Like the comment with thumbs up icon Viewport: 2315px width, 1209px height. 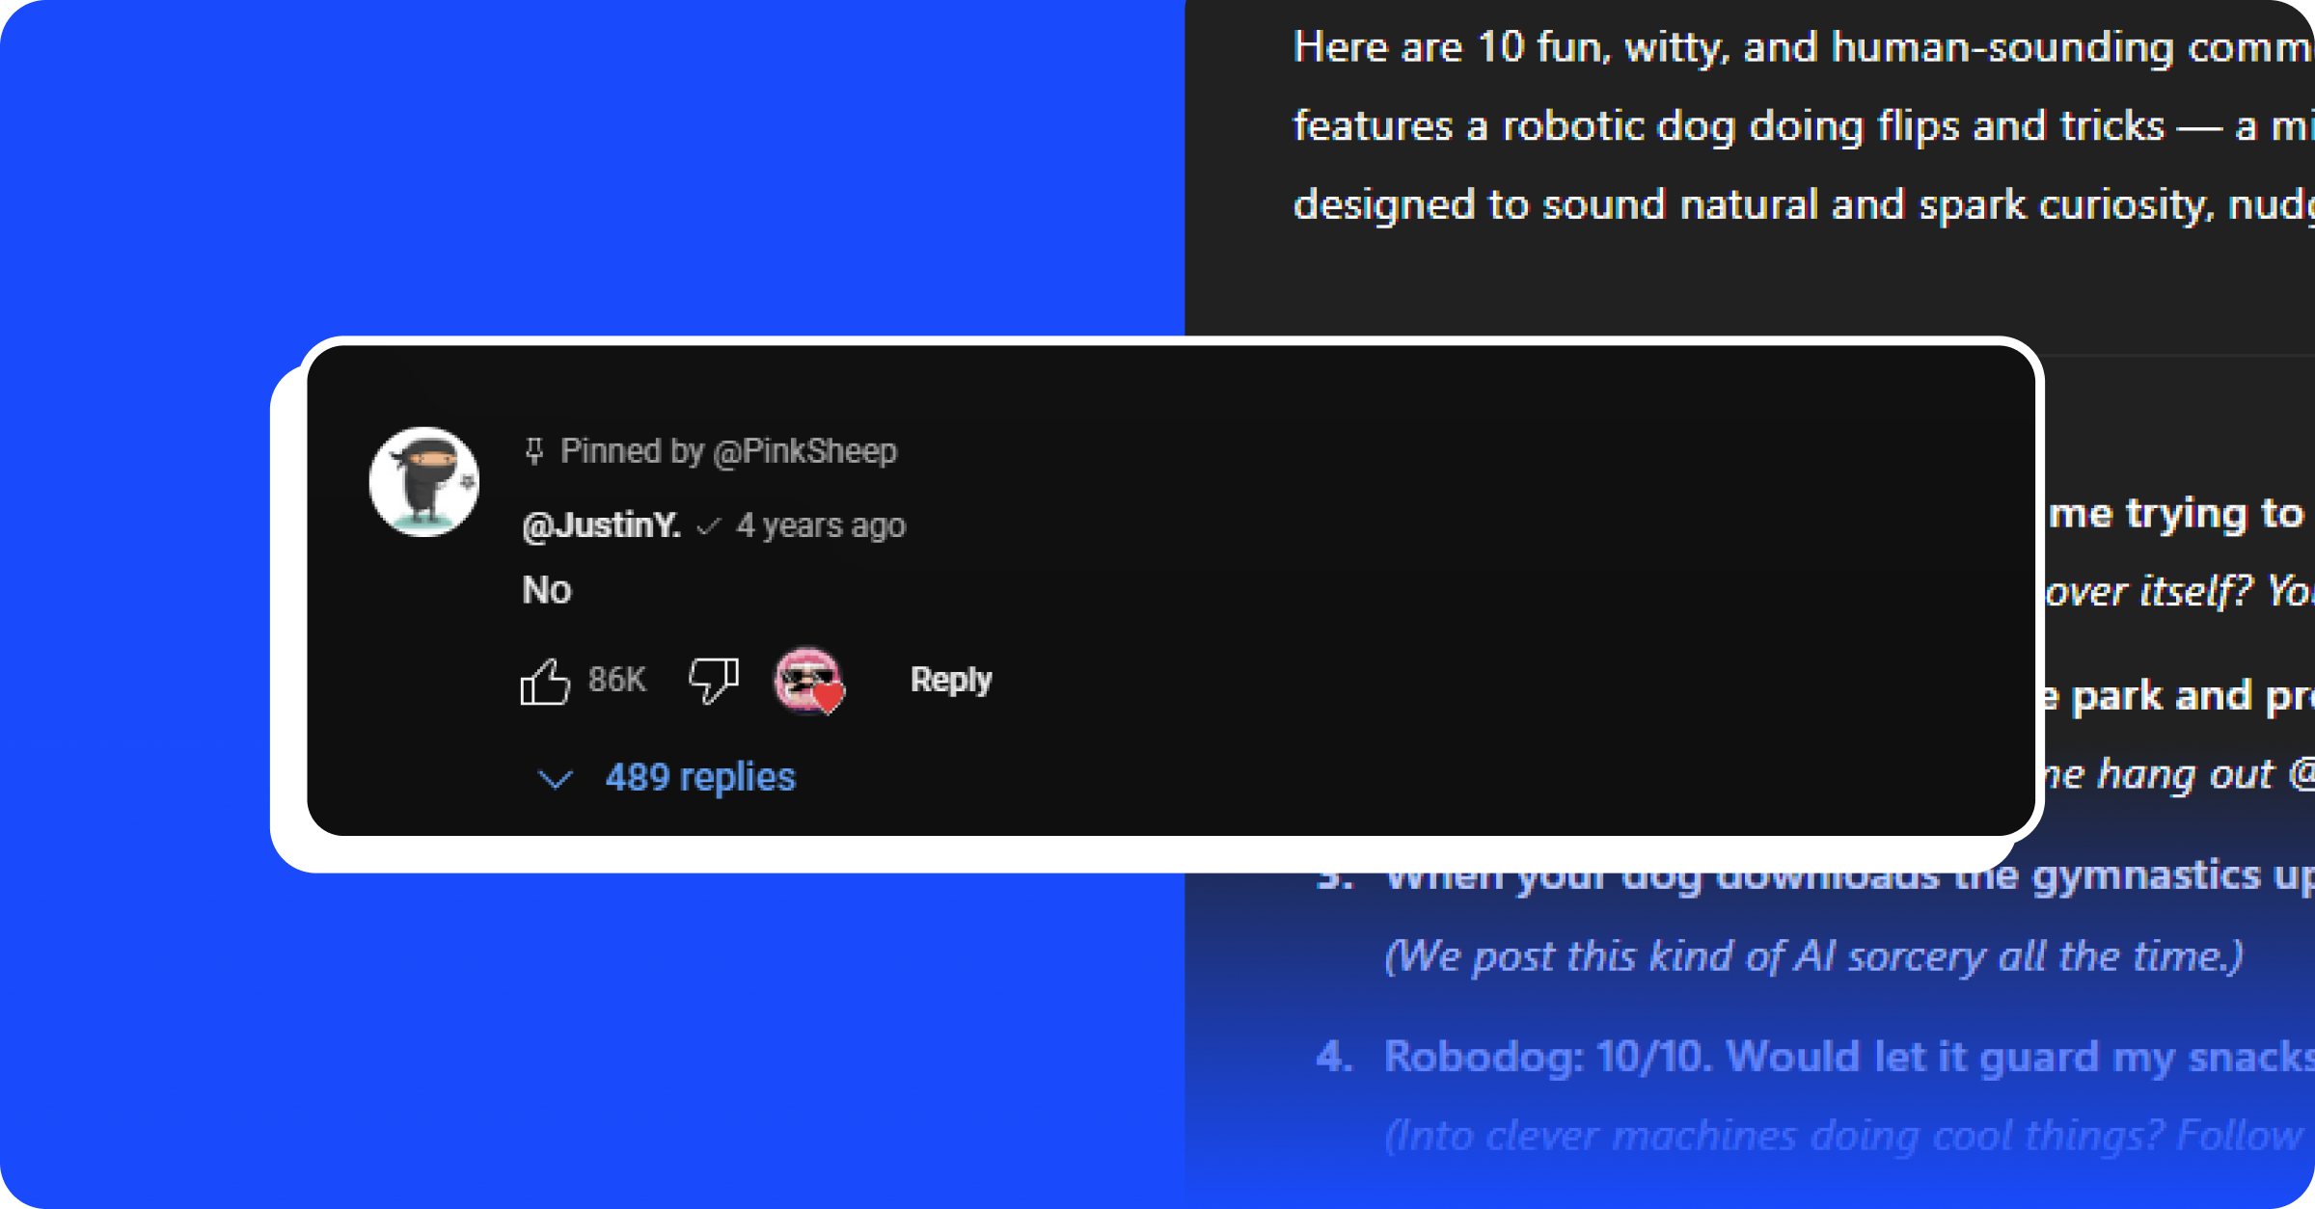tap(545, 682)
